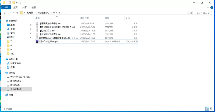Select the file 【永久地址发布页】.txt
The height and width of the screenshot is (112, 215).
(50, 34)
